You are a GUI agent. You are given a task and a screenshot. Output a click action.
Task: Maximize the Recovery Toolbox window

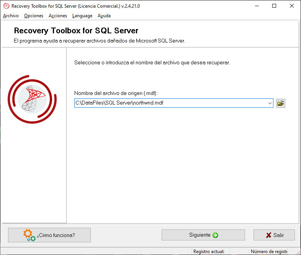274,6
